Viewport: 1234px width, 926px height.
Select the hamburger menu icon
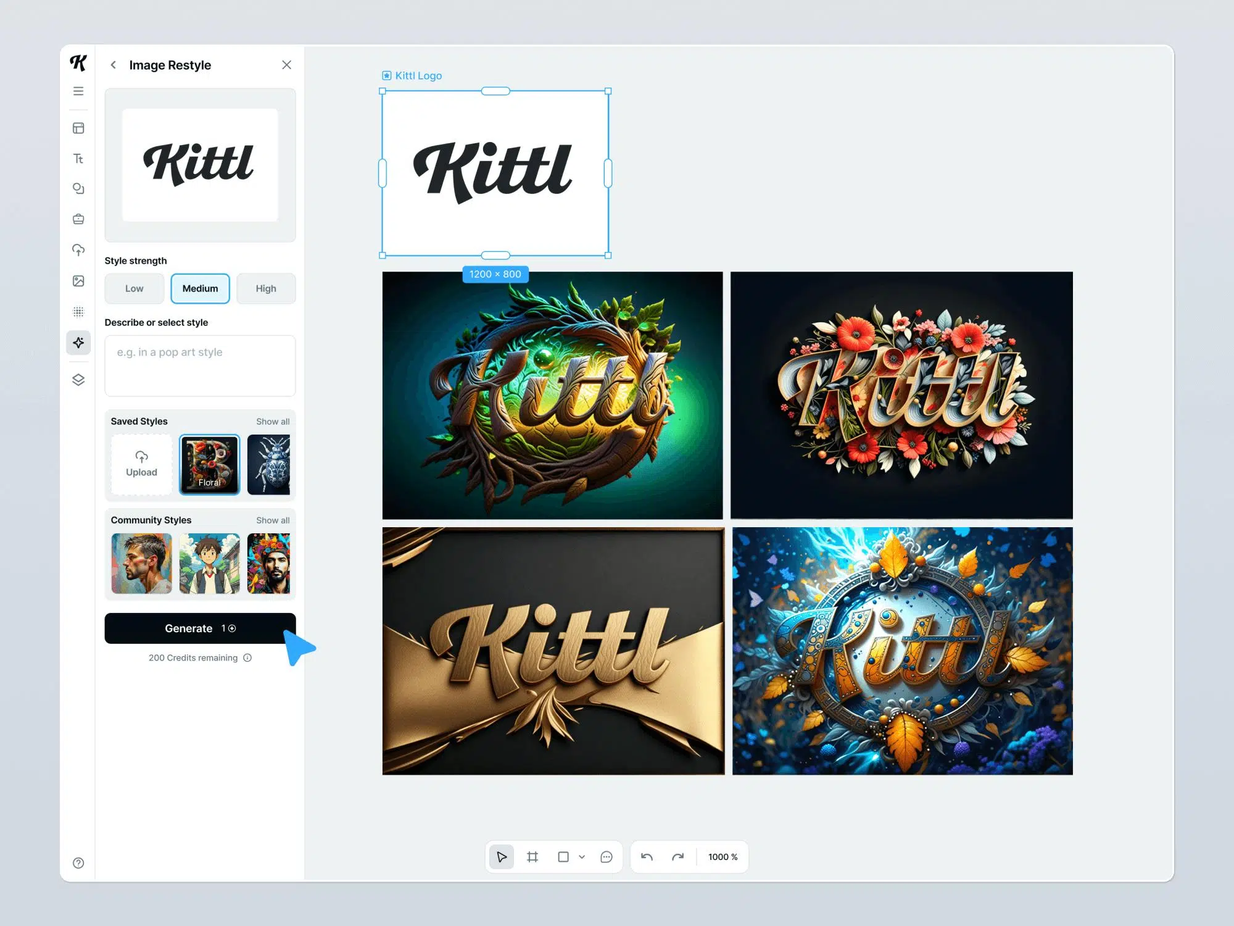pos(79,91)
